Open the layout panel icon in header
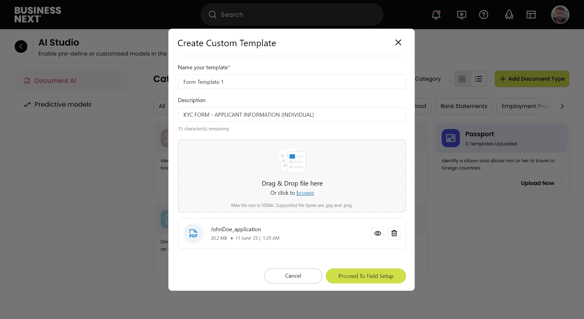Image resolution: width=584 pixels, height=319 pixels. click(x=531, y=15)
